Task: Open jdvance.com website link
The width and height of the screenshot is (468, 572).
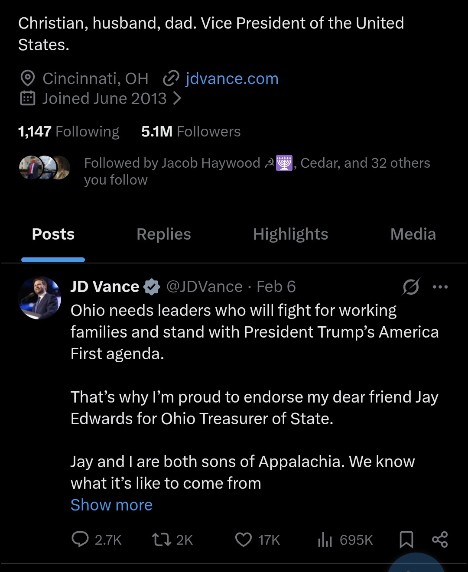Action: click(x=232, y=78)
